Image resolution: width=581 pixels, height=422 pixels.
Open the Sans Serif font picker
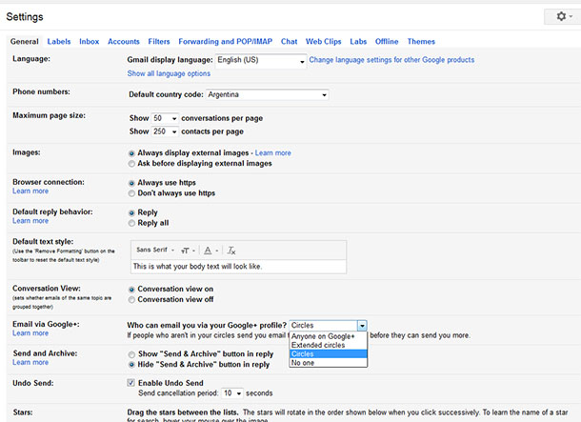(x=155, y=250)
